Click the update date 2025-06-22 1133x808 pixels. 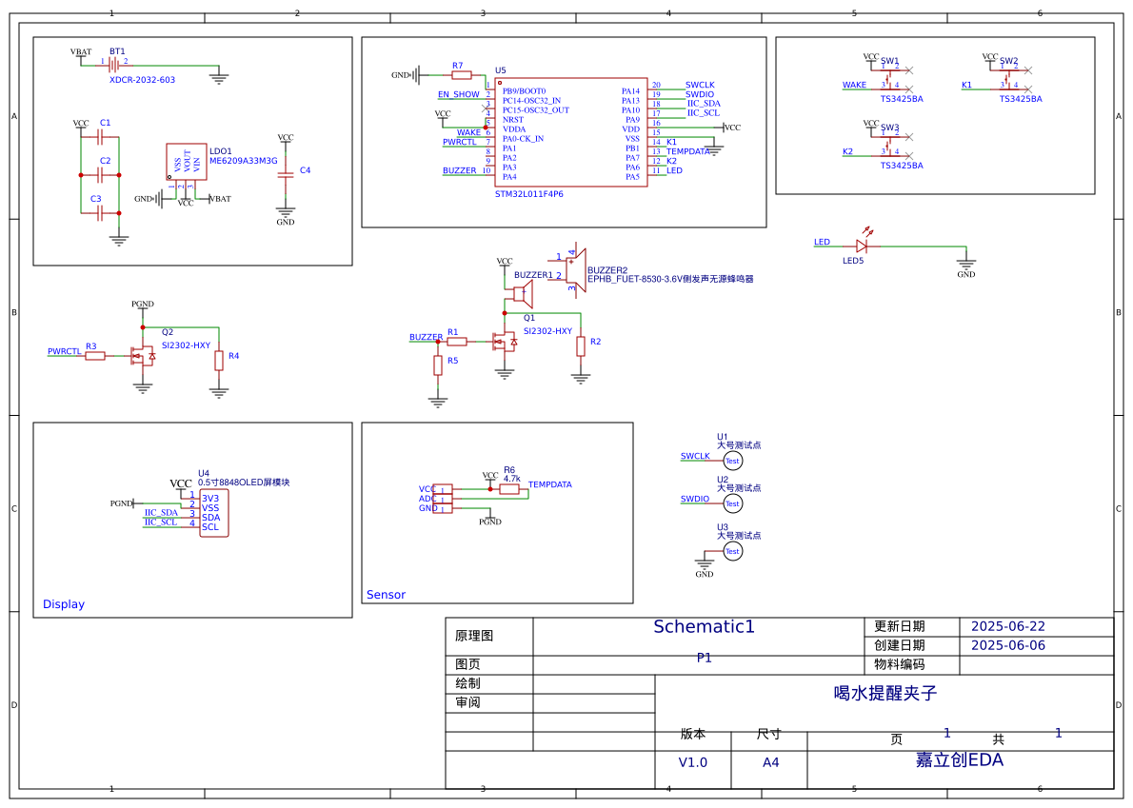click(1008, 627)
